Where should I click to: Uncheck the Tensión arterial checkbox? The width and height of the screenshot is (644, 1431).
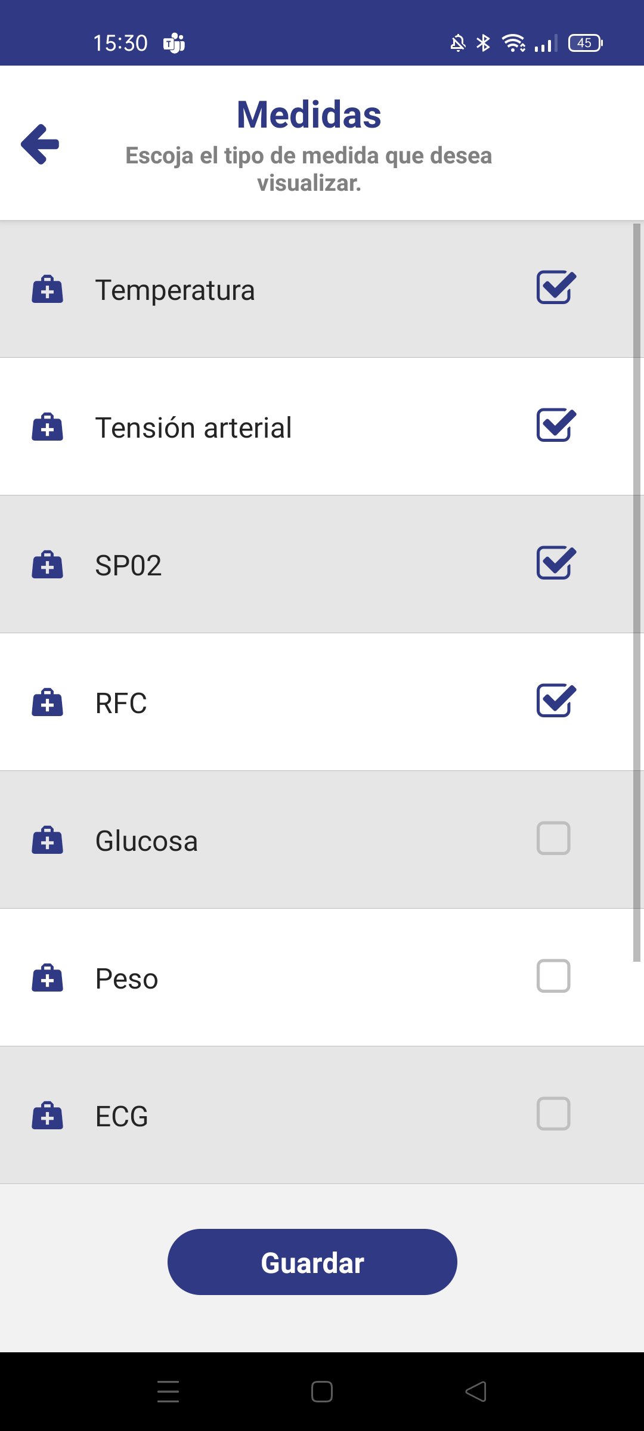click(555, 426)
